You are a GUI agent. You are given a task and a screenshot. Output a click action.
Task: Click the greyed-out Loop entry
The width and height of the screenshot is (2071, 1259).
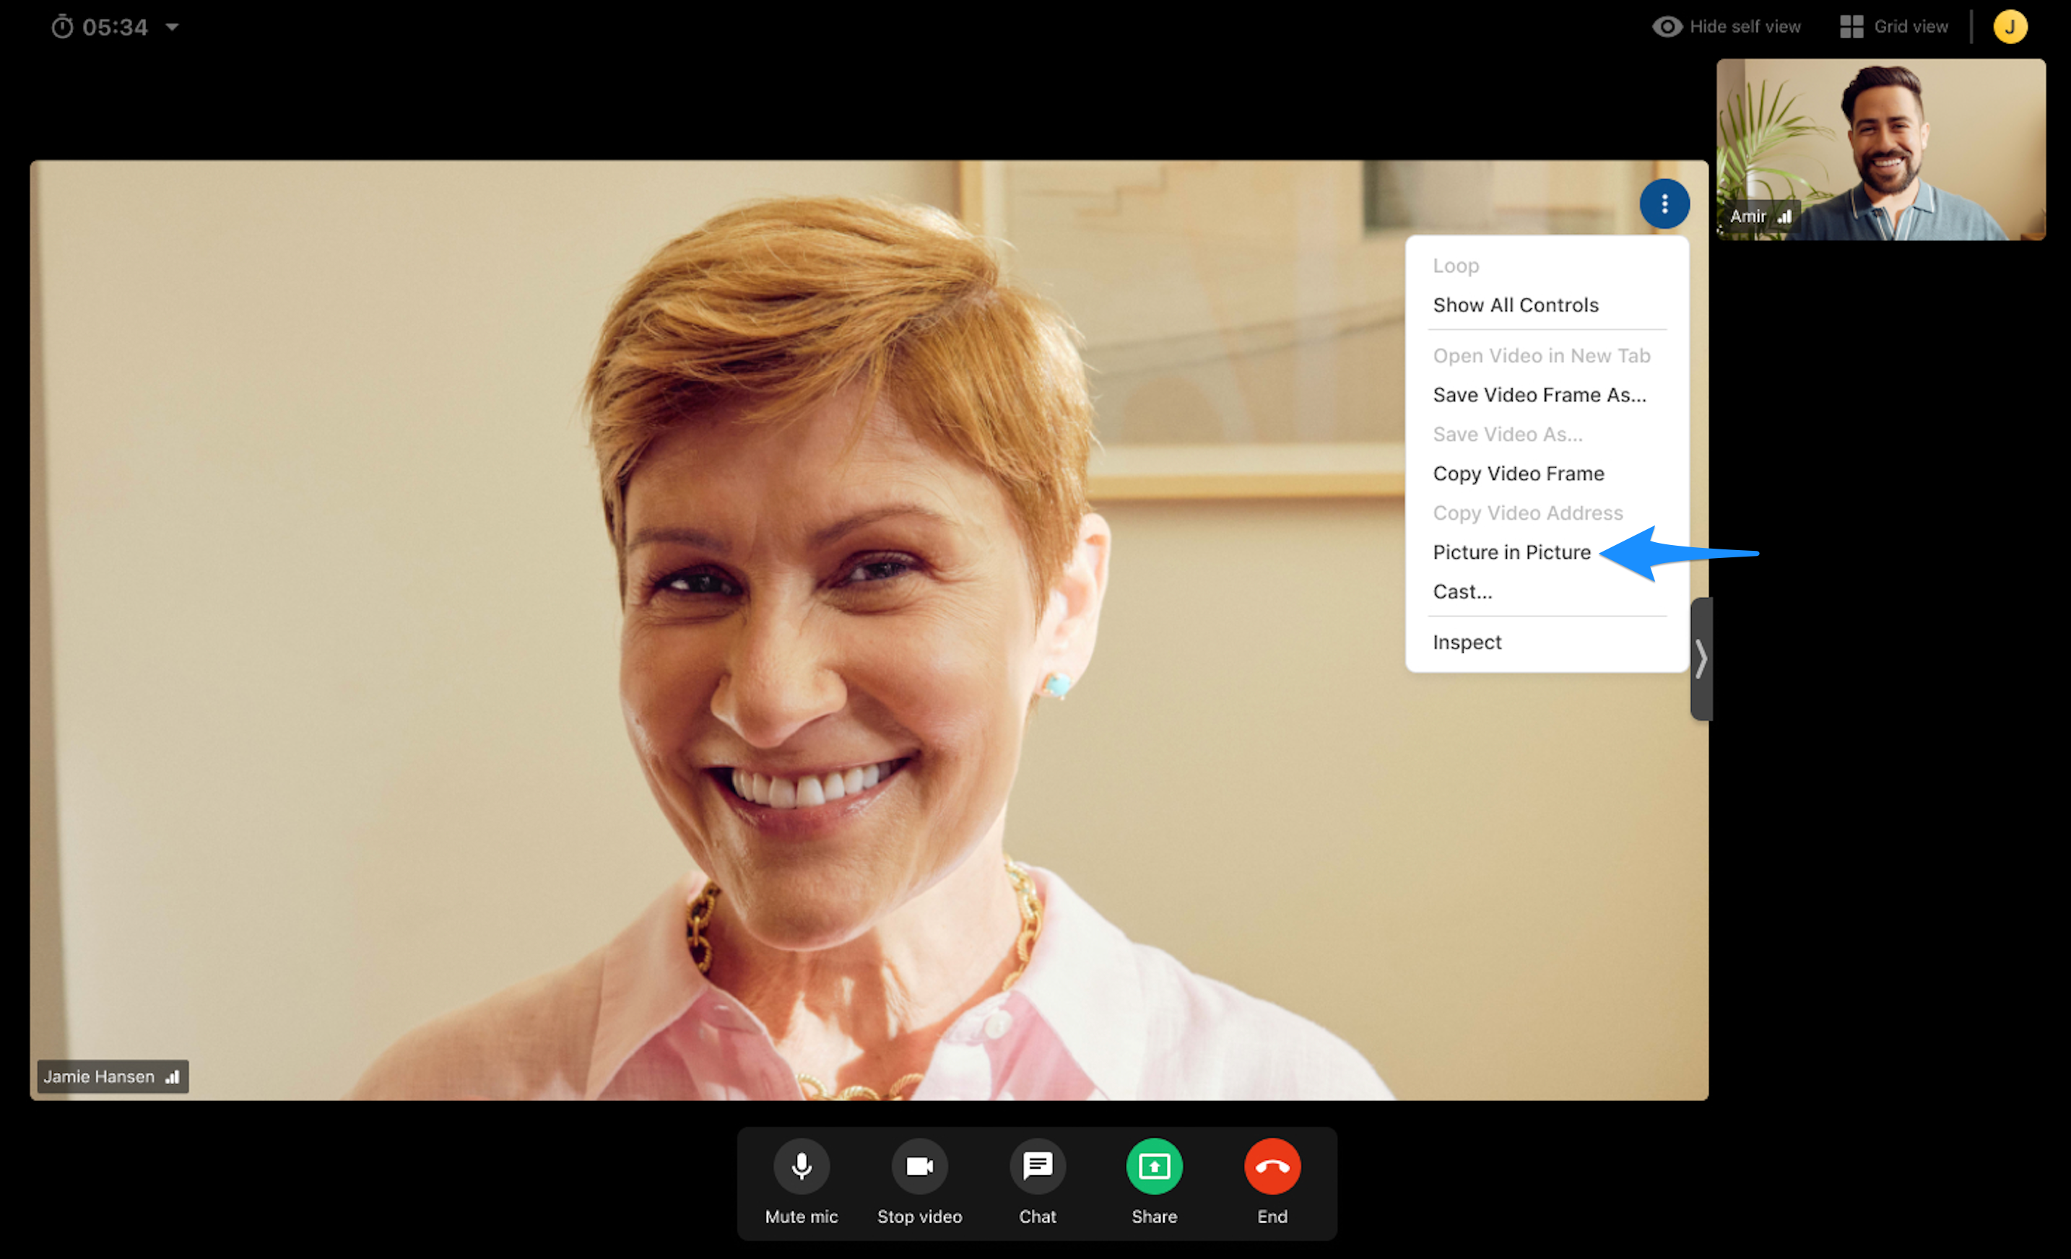point(1456,266)
